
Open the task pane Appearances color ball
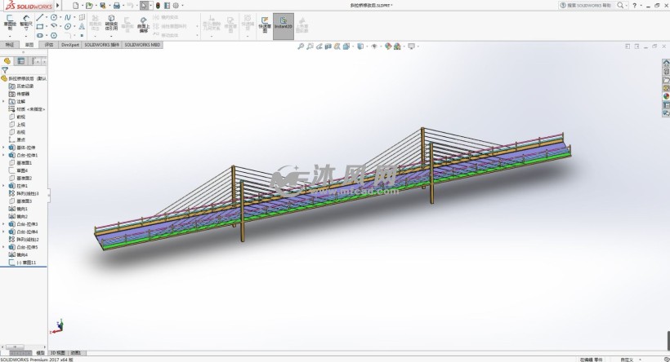click(666, 96)
